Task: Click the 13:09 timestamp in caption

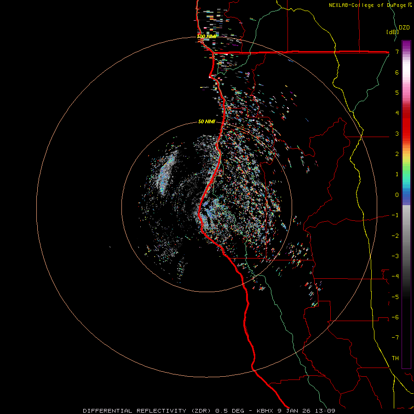Action: (326, 411)
